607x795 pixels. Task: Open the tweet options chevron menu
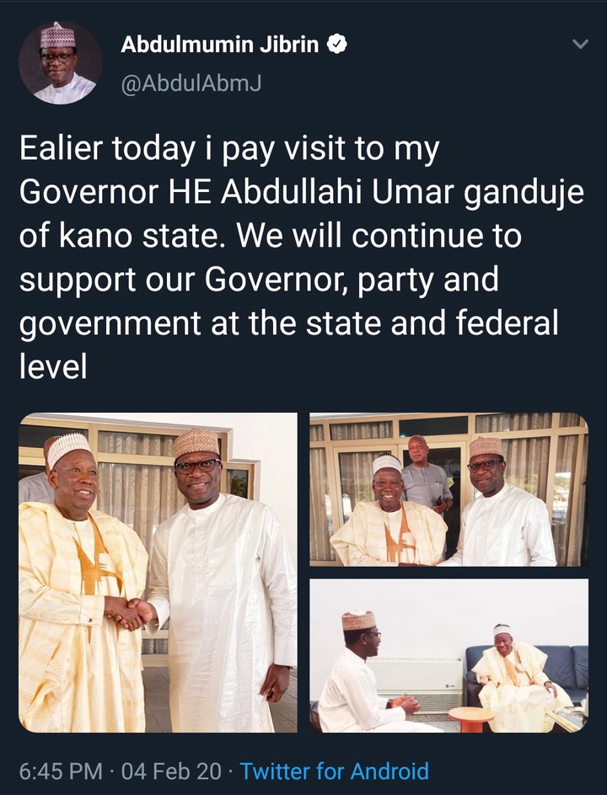pyautogui.click(x=579, y=45)
